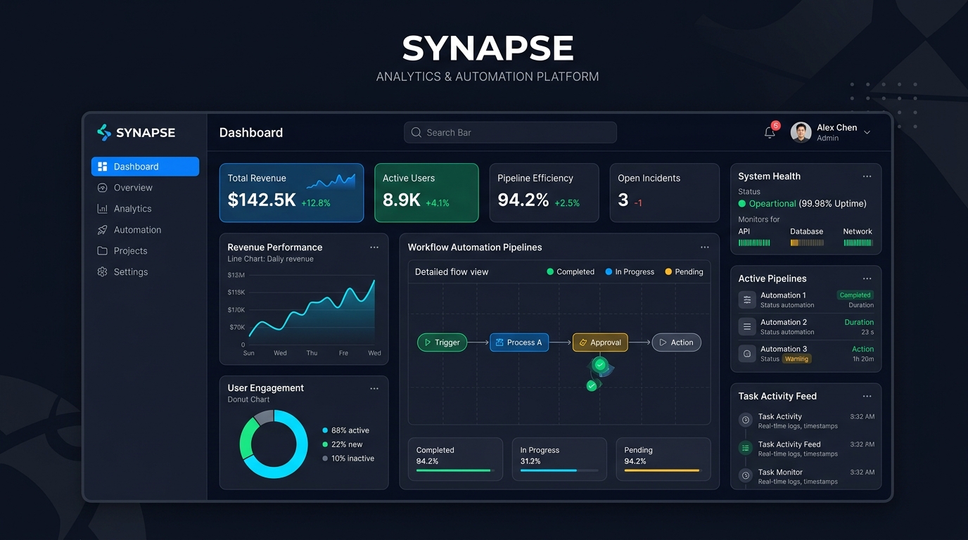Open User Engagement more options menu

[x=374, y=388]
